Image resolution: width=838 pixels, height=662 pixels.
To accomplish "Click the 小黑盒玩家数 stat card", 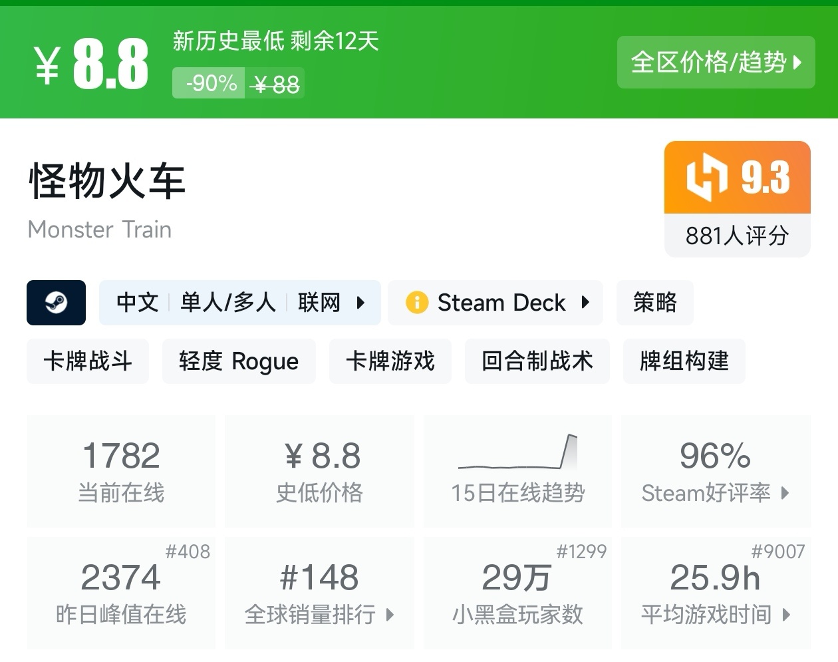I will (x=517, y=593).
